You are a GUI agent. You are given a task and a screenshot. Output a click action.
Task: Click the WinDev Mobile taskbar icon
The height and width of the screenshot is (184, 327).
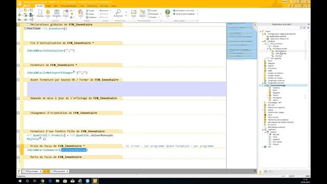pos(95,181)
